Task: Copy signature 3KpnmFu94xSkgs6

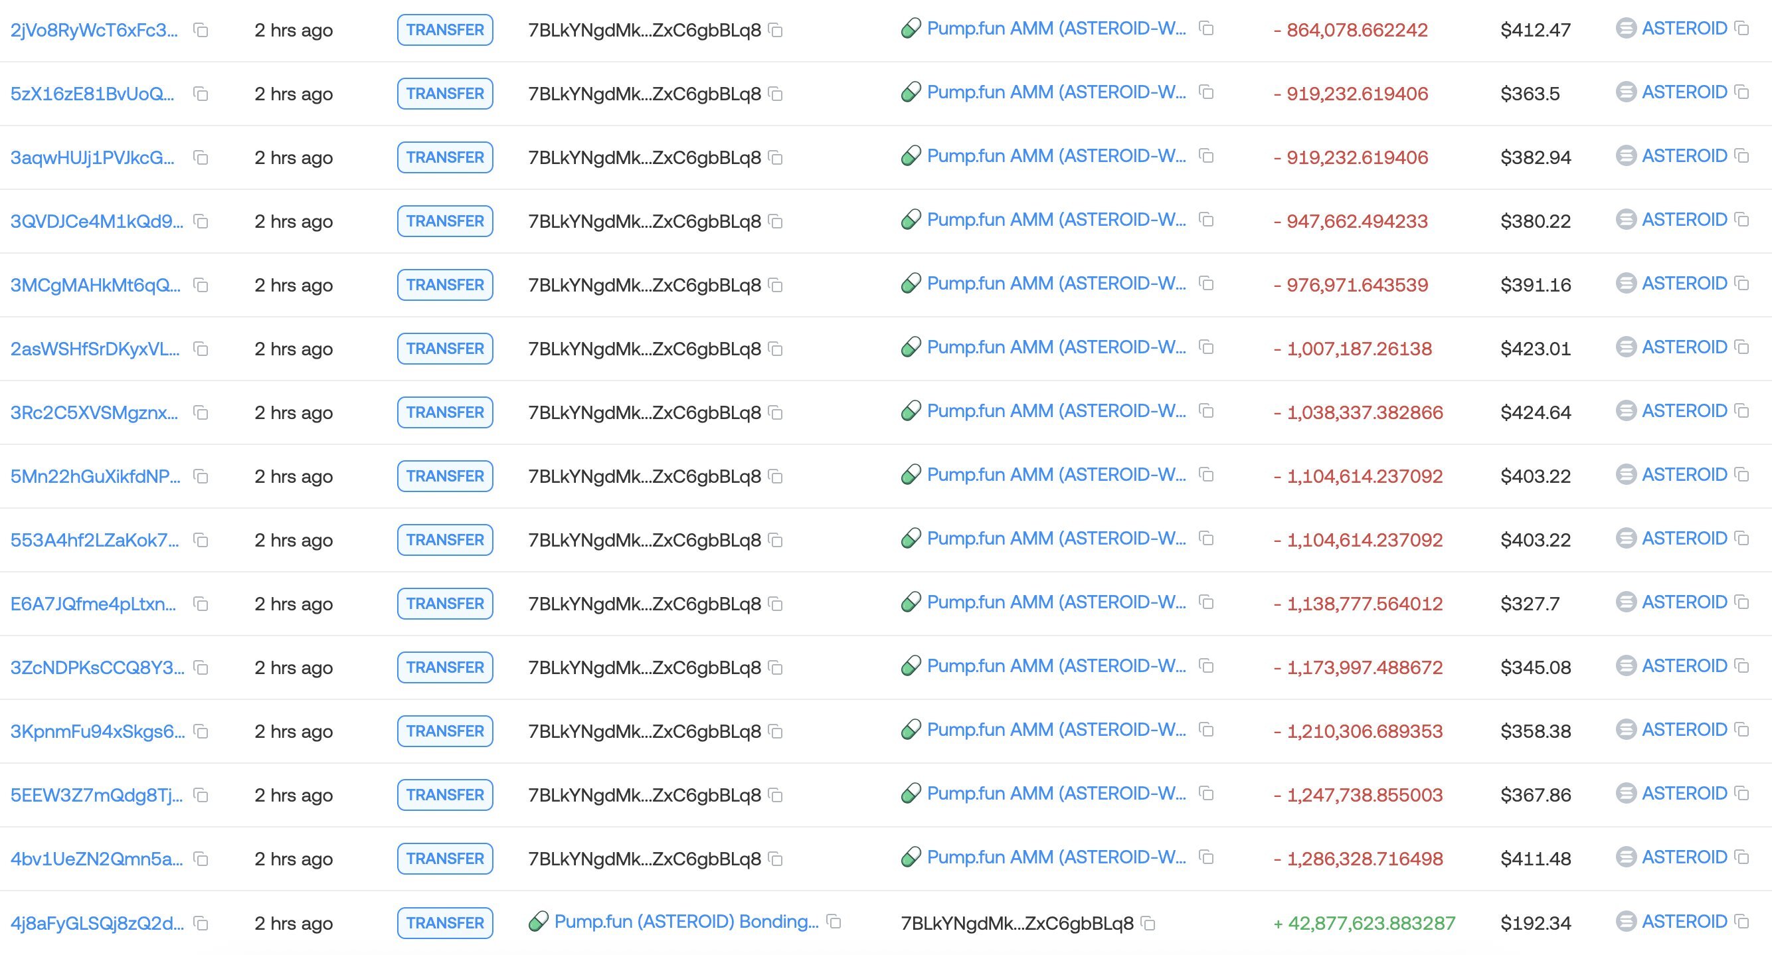Action: click(x=201, y=731)
